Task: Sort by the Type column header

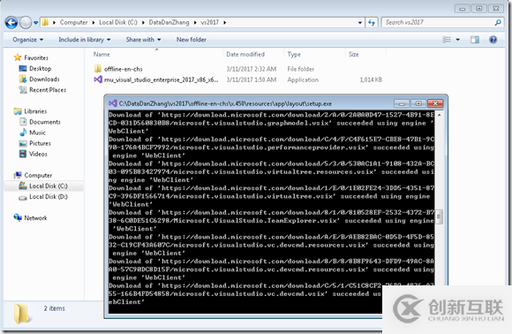Action: point(294,54)
